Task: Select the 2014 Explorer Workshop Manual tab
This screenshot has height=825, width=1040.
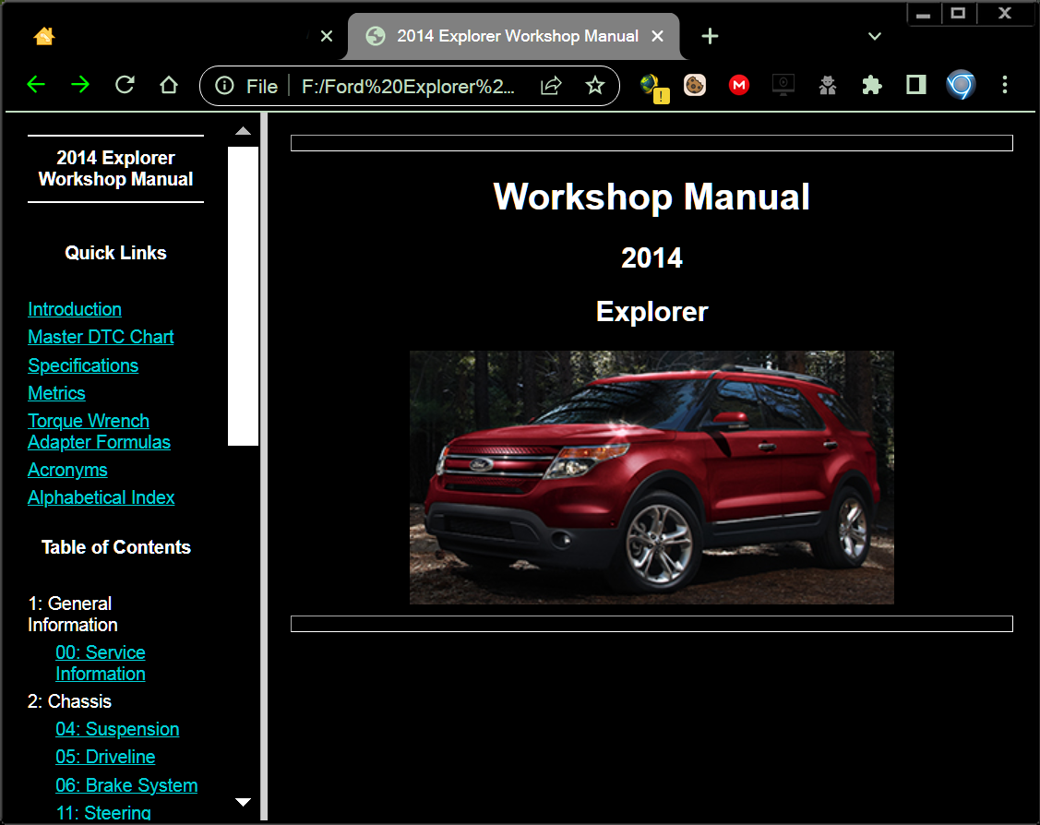Action: point(514,37)
